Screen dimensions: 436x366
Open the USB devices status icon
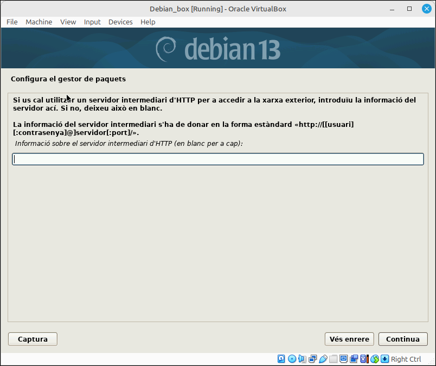(323, 359)
